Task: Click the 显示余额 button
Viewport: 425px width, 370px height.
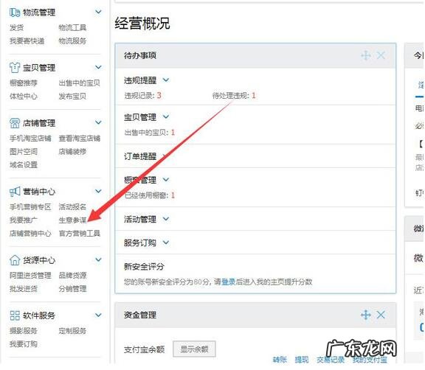Action: (194, 349)
